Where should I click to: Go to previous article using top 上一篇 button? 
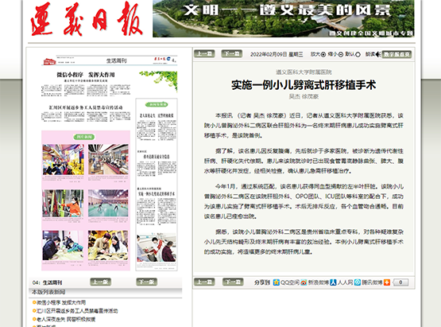pyautogui.click(x=204, y=53)
